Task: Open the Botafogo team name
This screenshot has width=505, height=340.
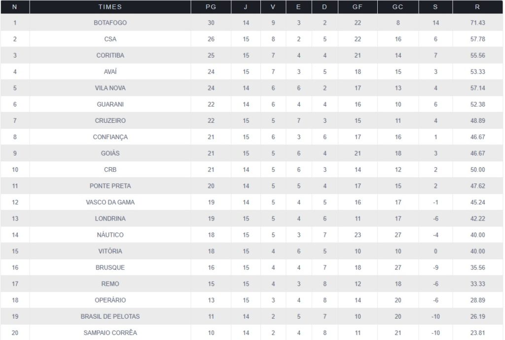Action: point(110,23)
